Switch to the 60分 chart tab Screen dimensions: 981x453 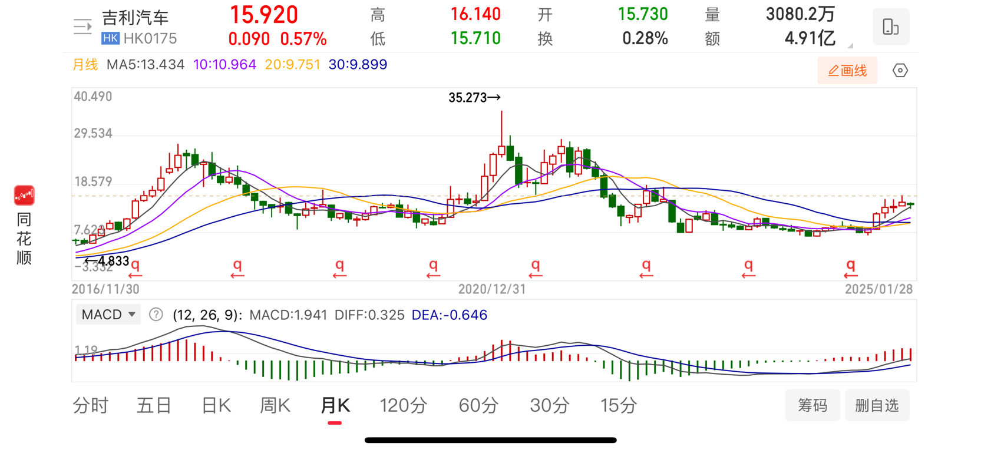pos(478,405)
